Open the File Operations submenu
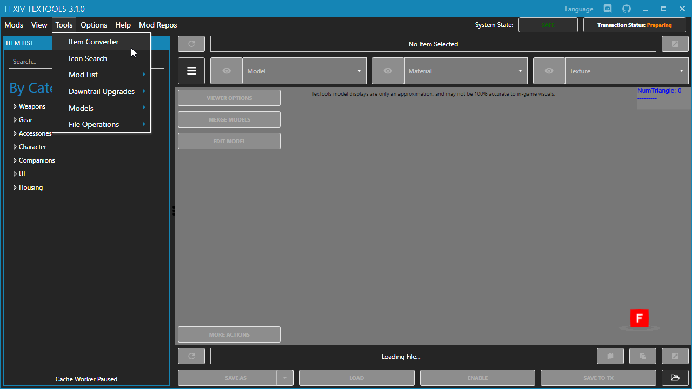692x389 pixels. tap(102, 124)
